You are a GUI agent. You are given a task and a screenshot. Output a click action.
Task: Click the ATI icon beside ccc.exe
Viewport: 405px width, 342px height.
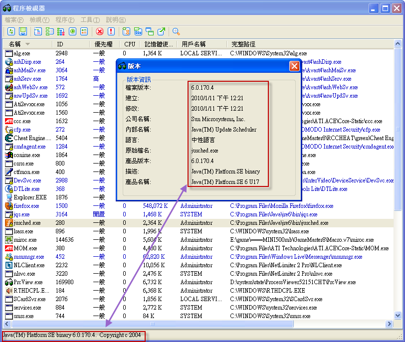point(9,121)
